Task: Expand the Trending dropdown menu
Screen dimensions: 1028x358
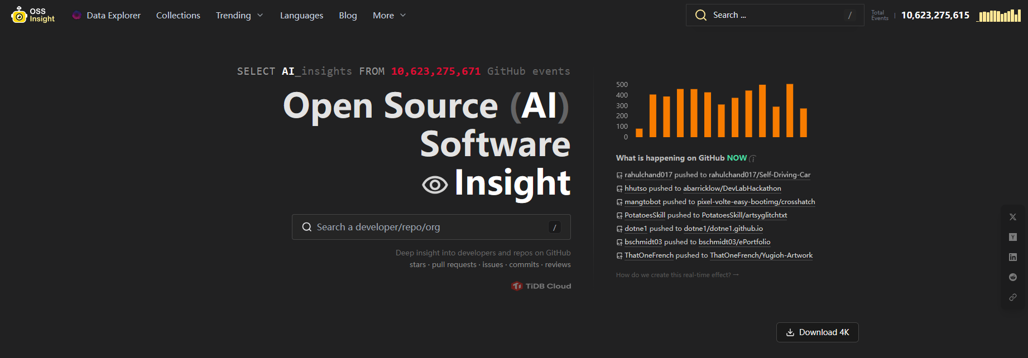Action: (x=239, y=15)
